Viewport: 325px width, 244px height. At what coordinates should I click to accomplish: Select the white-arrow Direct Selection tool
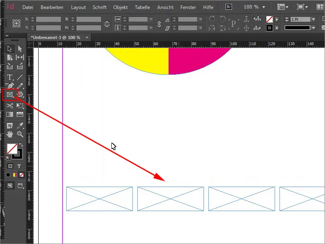[20, 49]
